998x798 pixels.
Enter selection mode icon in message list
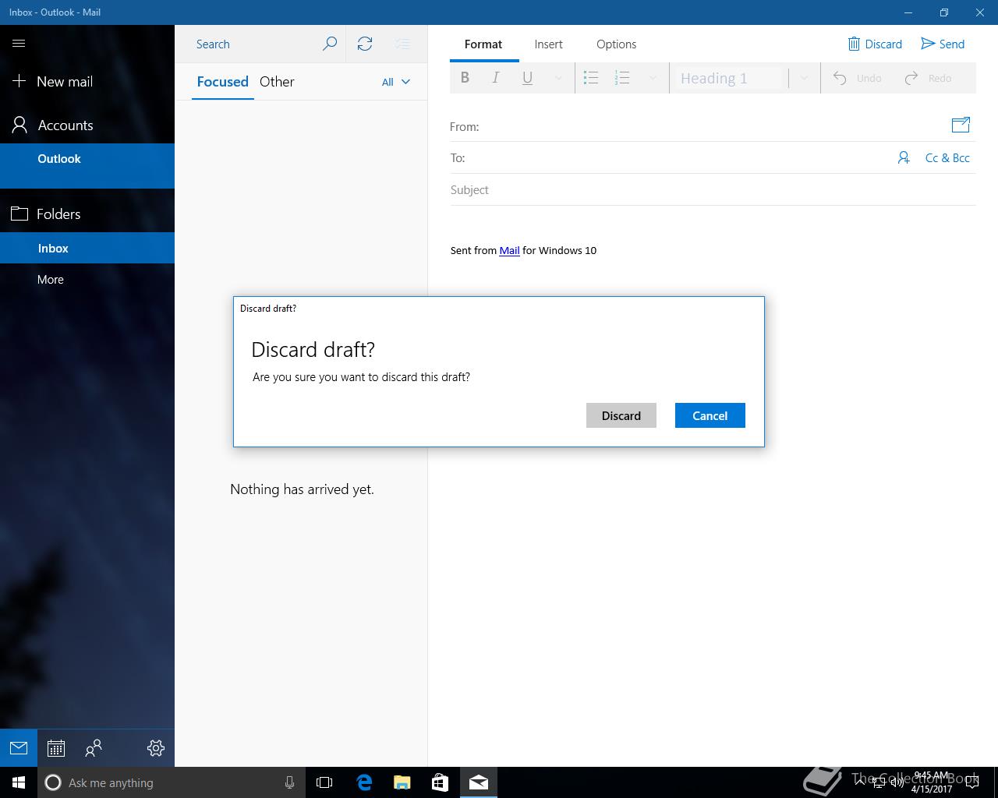tap(402, 44)
